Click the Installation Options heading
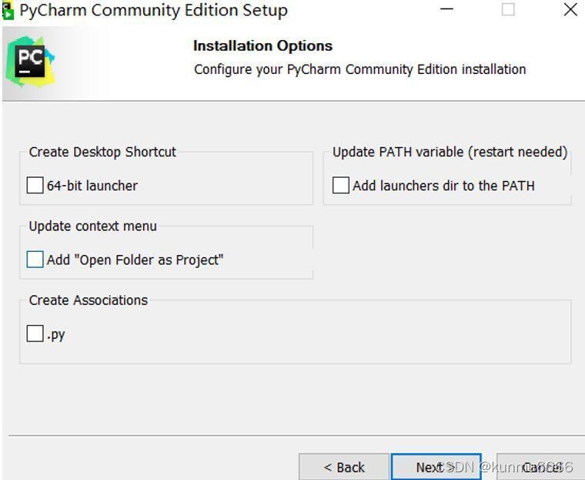The width and height of the screenshot is (585, 480). 262,46
